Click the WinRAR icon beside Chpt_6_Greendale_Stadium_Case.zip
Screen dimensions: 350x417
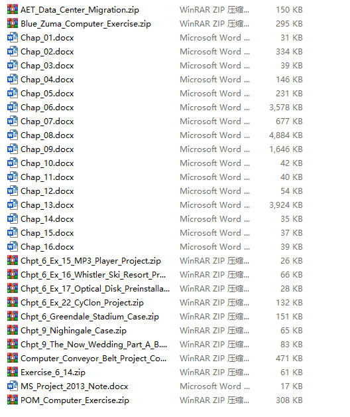click(13, 316)
